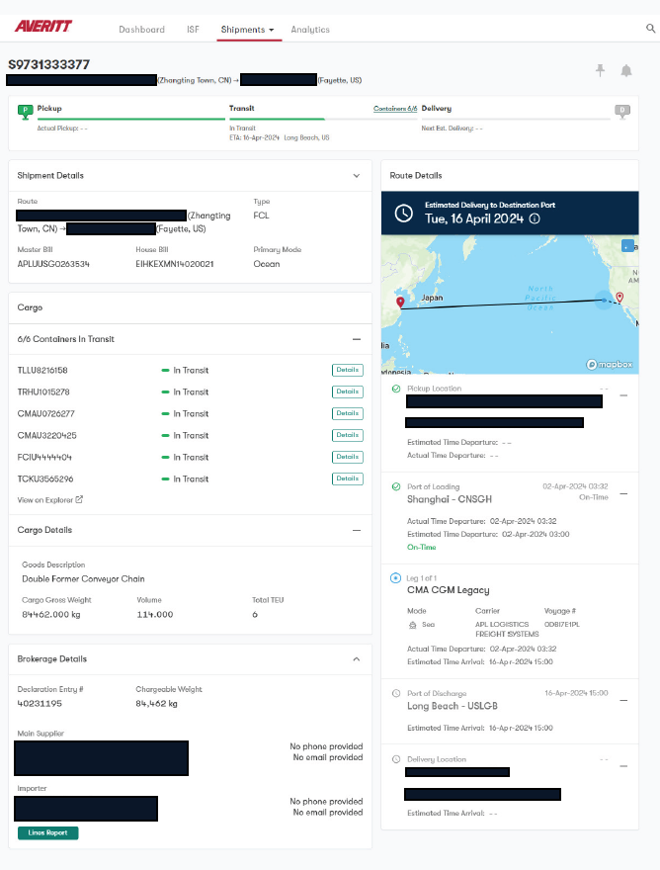Click voyage number 0DBI7E1PL

coord(562,624)
